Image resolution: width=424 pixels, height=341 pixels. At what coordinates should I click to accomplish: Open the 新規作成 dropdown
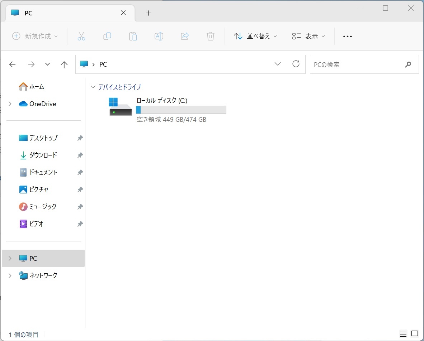coord(35,36)
